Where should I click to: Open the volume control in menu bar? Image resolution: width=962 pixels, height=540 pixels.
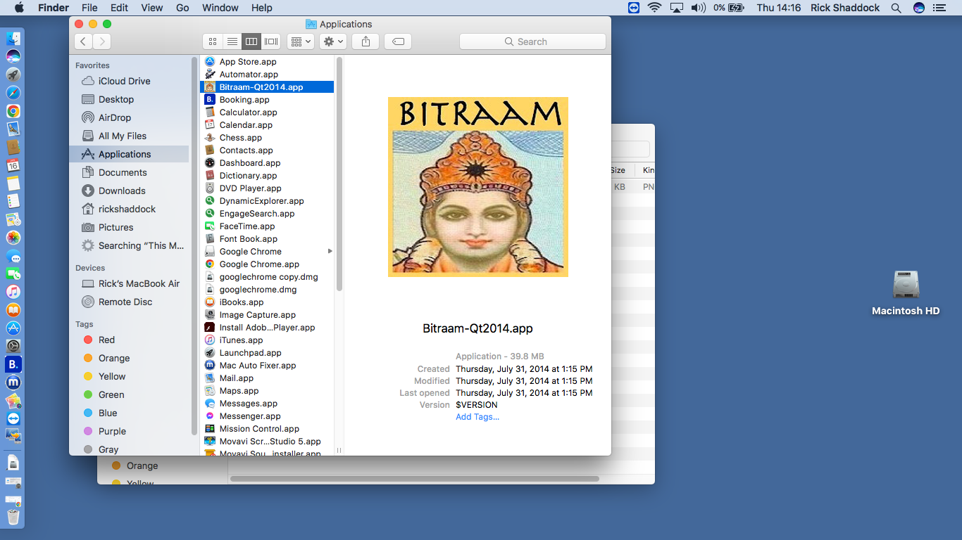[698, 8]
